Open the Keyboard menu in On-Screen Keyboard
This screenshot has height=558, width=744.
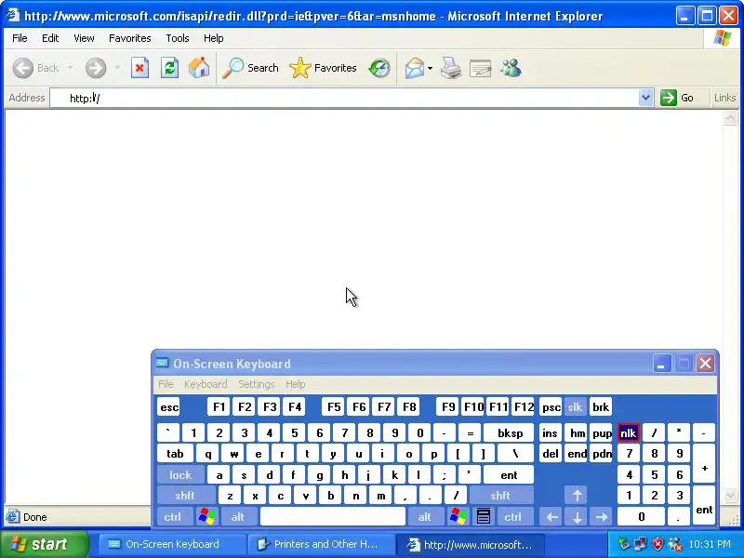[x=206, y=384]
